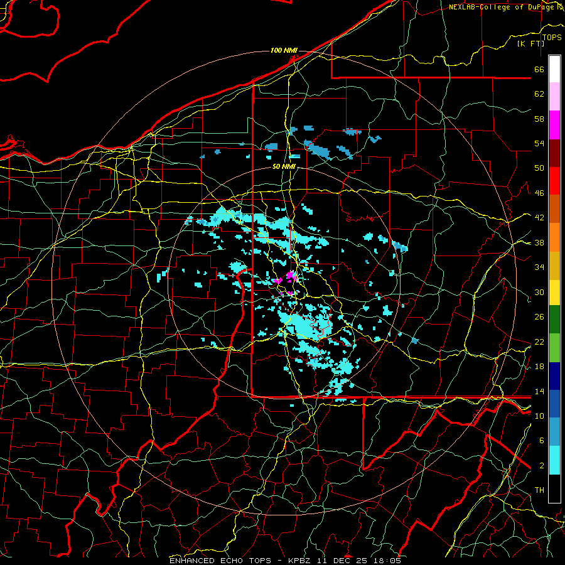Select the 58 scale label
Screen dimensions: 565x565
pos(539,119)
